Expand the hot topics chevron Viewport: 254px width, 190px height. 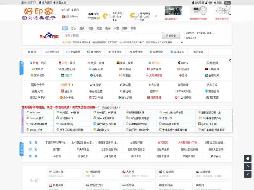tap(182, 42)
